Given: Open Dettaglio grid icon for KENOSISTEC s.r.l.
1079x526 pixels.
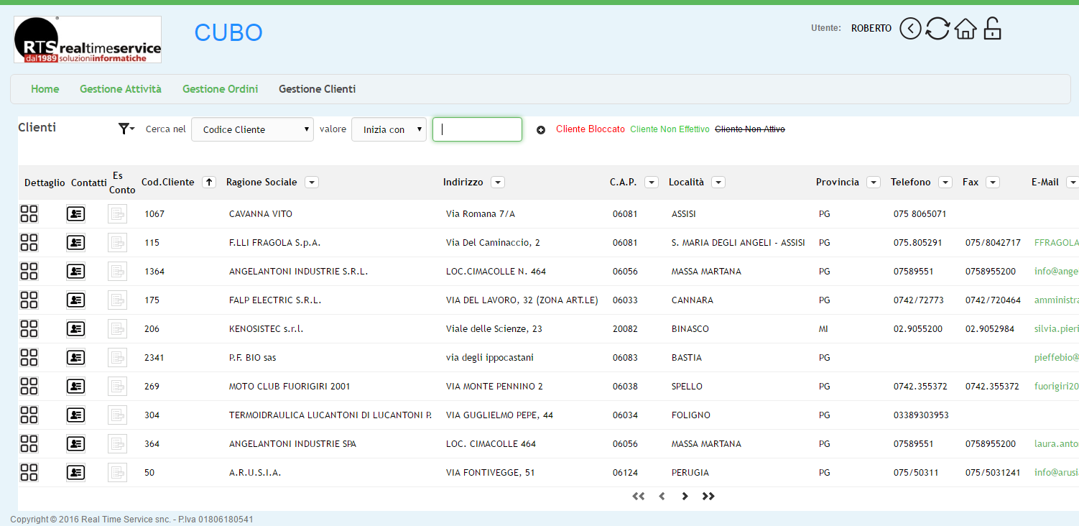Looking at the screenshot, I should click(x=29, y=328).
